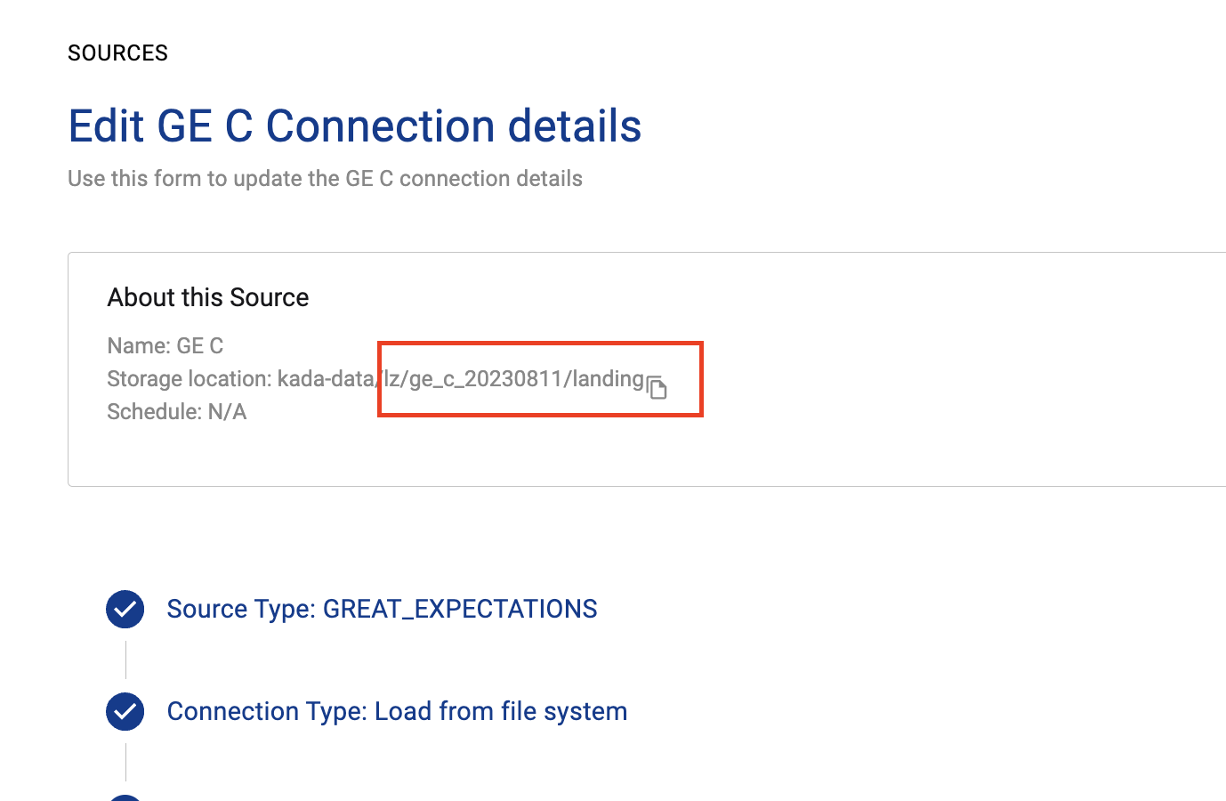Screen dimensions: 1226x801
Task: Expand the Source Type: GREAT_EXPECTATIONS step
Action: pyautogui.click(x=382, y=610)
